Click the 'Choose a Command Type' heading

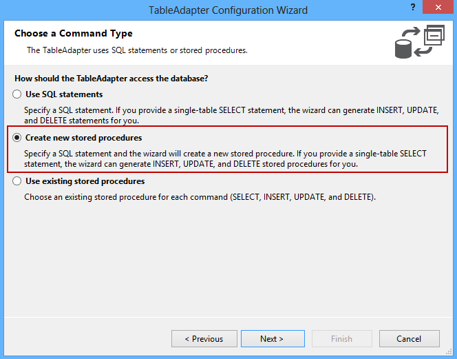click(x=74, y=34)
